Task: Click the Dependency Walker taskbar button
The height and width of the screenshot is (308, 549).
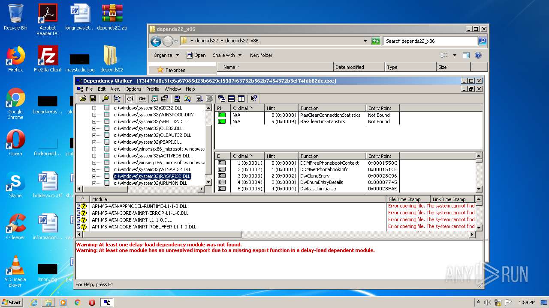Action: click(x=106, y=302)
